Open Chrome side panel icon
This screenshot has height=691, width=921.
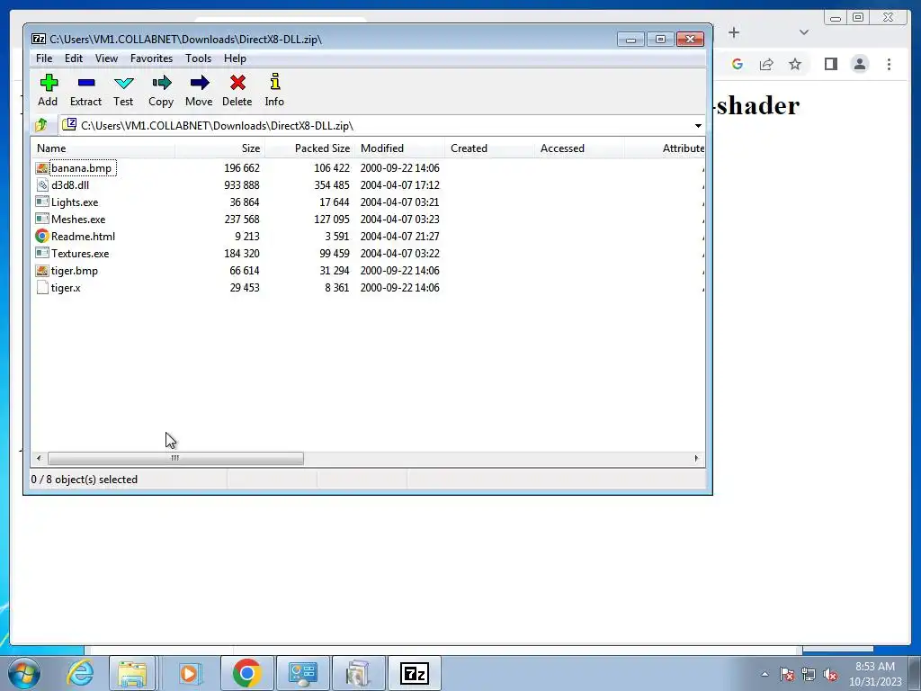pos(830,64)
